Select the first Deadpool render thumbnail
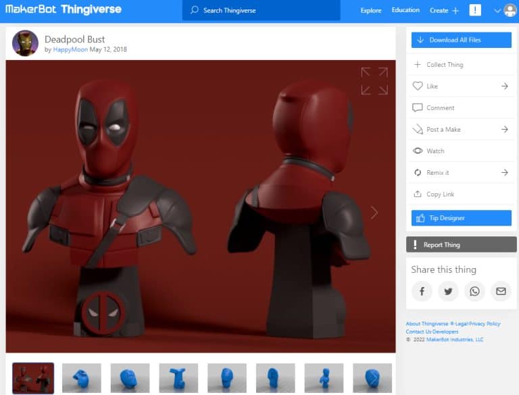 coord(33,378)
